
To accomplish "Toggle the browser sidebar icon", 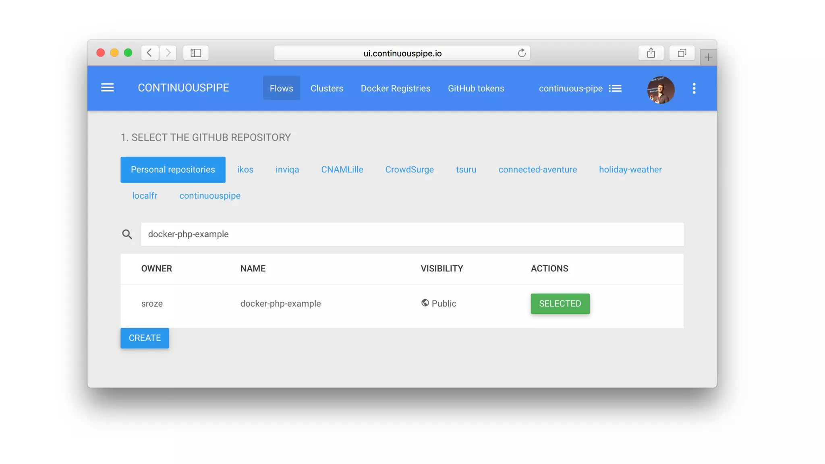I will [196, 53].
